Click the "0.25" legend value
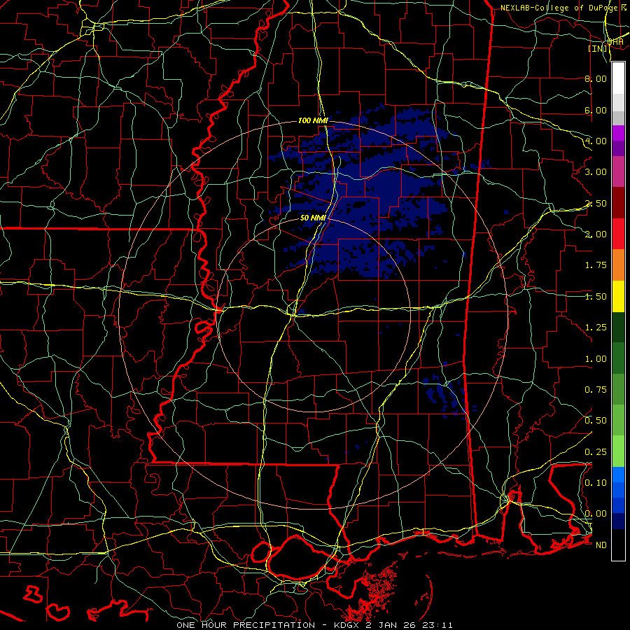Image resolution: width=630 pixels, height=630 pixels. 596,452
